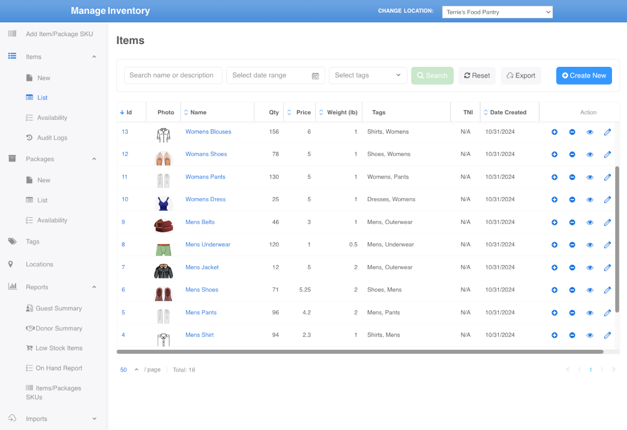View Mens Jacket using the eye icon
The height and width of the screenshot is (430, 627).
tap(590, 267)
